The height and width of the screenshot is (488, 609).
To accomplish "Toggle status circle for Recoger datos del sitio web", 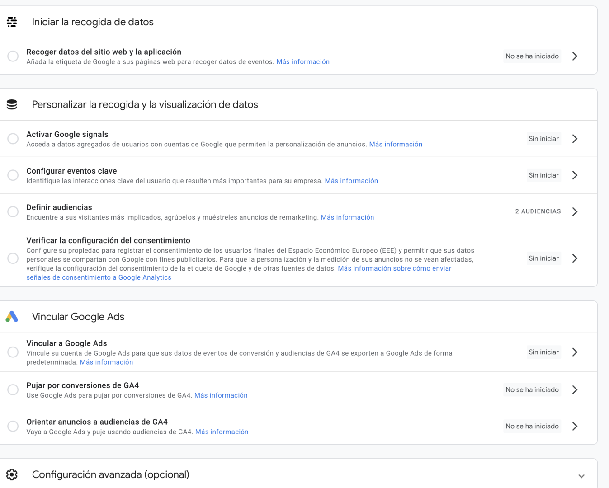I will click(x=13, y=56).
